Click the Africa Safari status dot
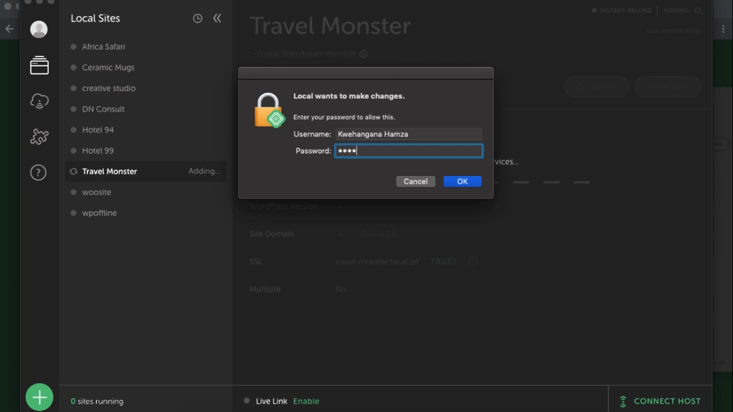The height and width of the screenshot is (412, 733). [74, 47]
